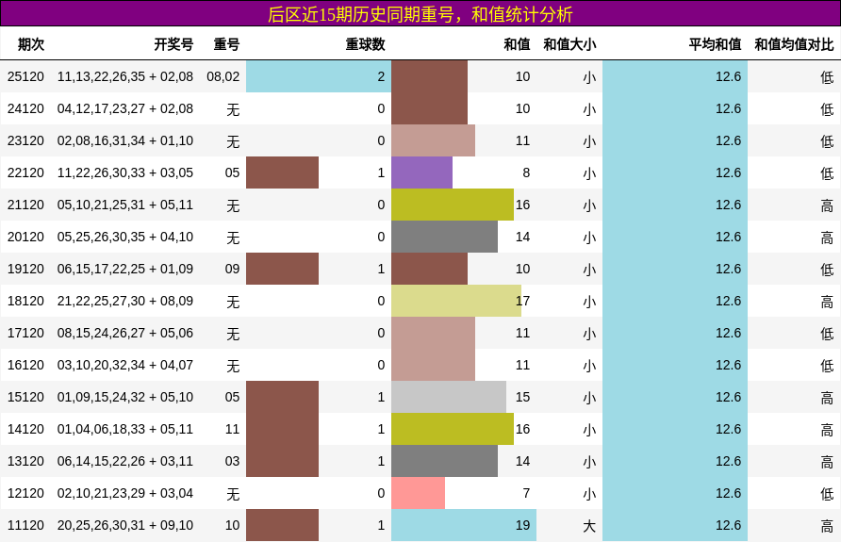Select period cell 19120
This screenshot has width=841, height=542.
[25, 270]
